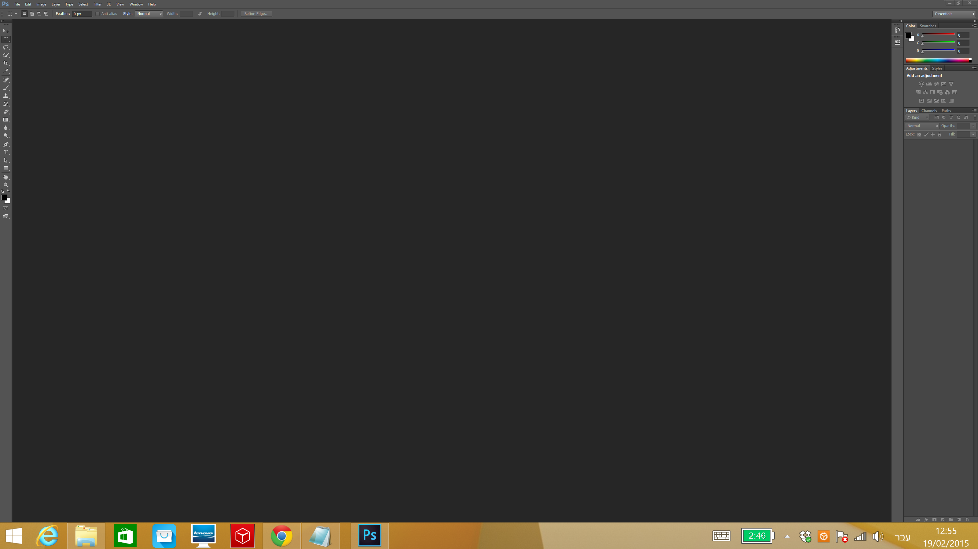Click the foreground color swatch in toolbar

coord(4,197)
